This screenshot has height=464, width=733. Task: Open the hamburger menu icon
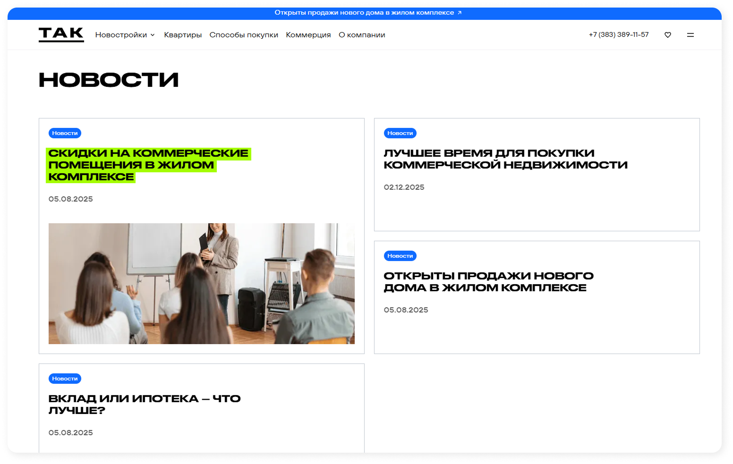click(x=690, y=35)
